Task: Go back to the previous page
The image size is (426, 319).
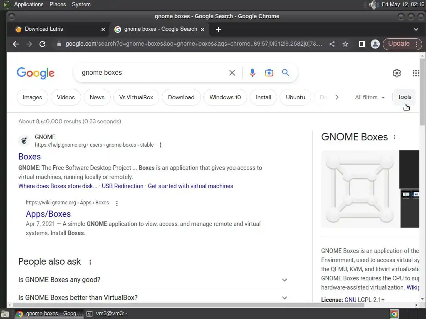Action: 16,44
